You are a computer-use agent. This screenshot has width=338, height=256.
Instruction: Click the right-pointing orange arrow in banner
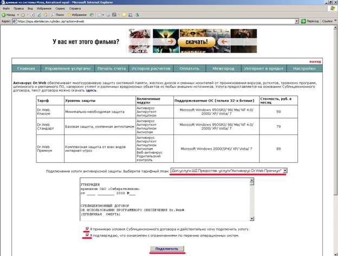pyautogui.click(x=170, y=41)
